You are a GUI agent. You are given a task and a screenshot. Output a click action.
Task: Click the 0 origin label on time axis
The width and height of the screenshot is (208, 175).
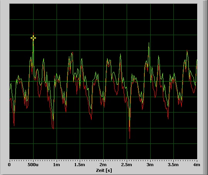pyautogui.click(x=9, y=165)
